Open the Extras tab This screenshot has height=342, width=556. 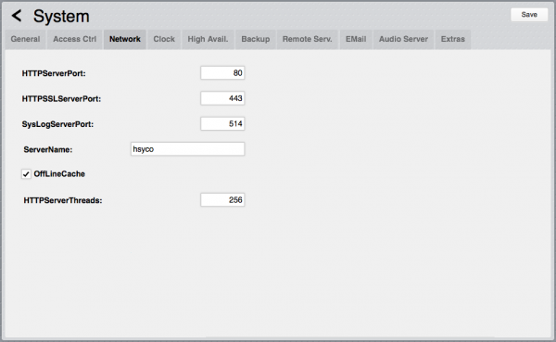[x=453, y=39]
